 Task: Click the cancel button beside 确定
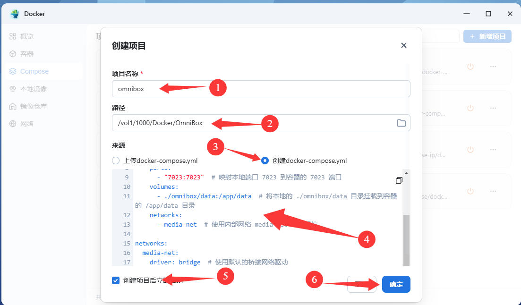click(361, 284)
